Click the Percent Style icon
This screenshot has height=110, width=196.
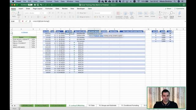100,17
